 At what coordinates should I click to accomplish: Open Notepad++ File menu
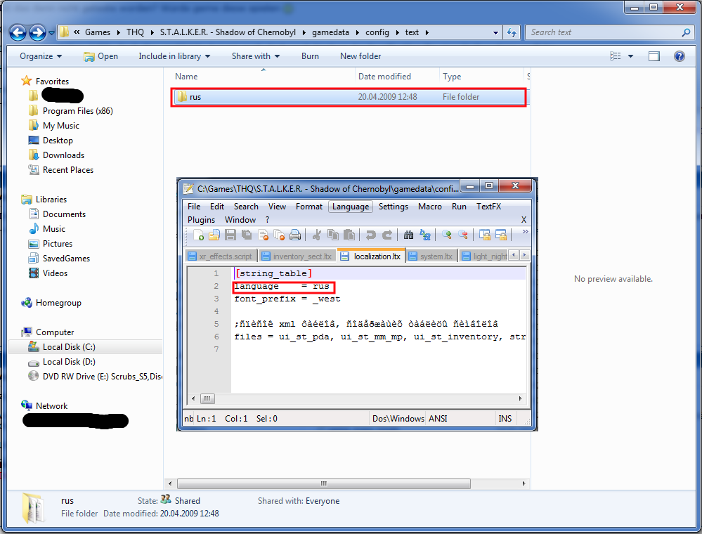point(193,207)
